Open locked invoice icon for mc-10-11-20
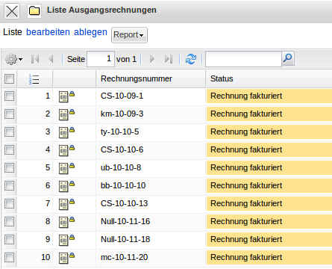The height and width of the screenshot is (269, 332). pos(66,258)
